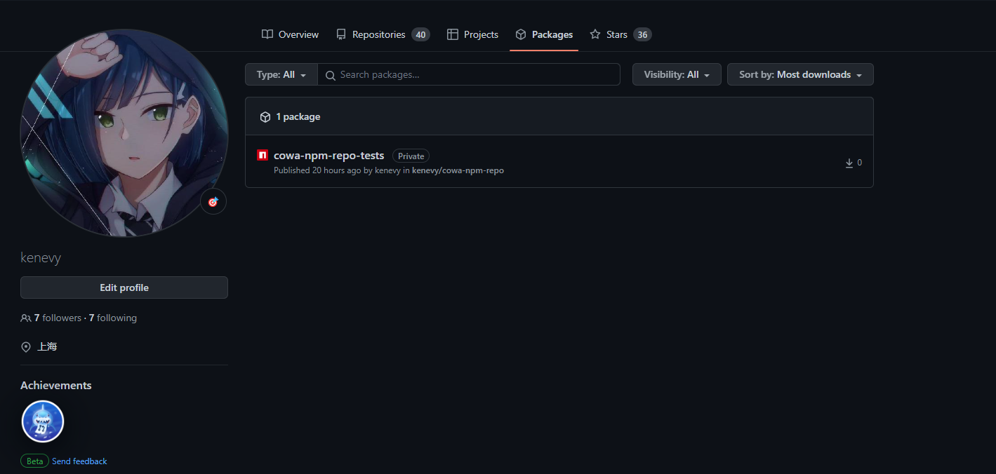996x474 pixels.
Task: Click the status emoji badge on avatar
Action: click(x=213, y=202)
